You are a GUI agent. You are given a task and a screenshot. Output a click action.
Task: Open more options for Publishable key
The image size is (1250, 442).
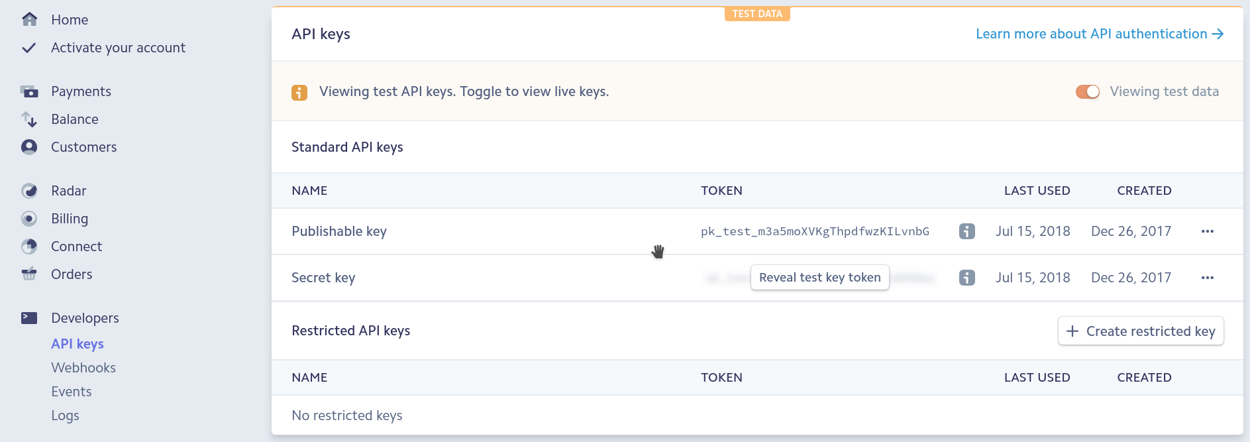(1207, 231)
